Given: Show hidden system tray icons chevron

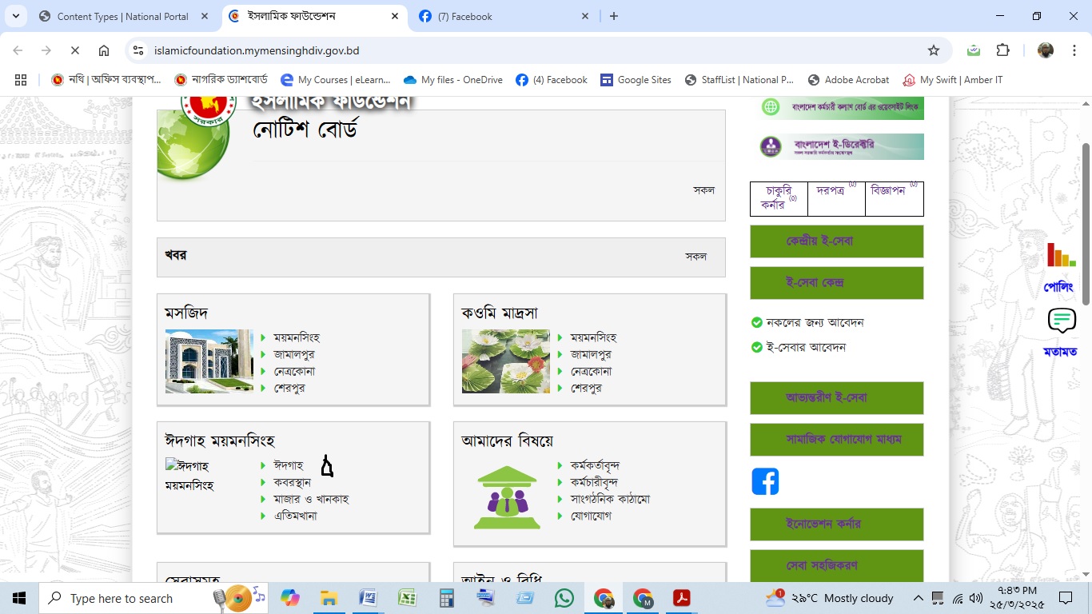Looking at the screenshot, I should pos(918,598).
